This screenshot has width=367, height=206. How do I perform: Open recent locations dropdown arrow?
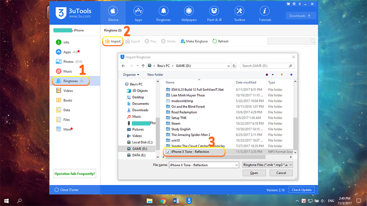click(137, 66)
